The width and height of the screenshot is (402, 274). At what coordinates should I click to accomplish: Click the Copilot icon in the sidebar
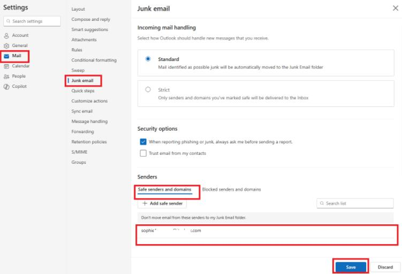pos(6,87)
